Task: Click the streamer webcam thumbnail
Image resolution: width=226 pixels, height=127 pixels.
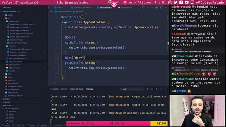Action: pos(197,111)
